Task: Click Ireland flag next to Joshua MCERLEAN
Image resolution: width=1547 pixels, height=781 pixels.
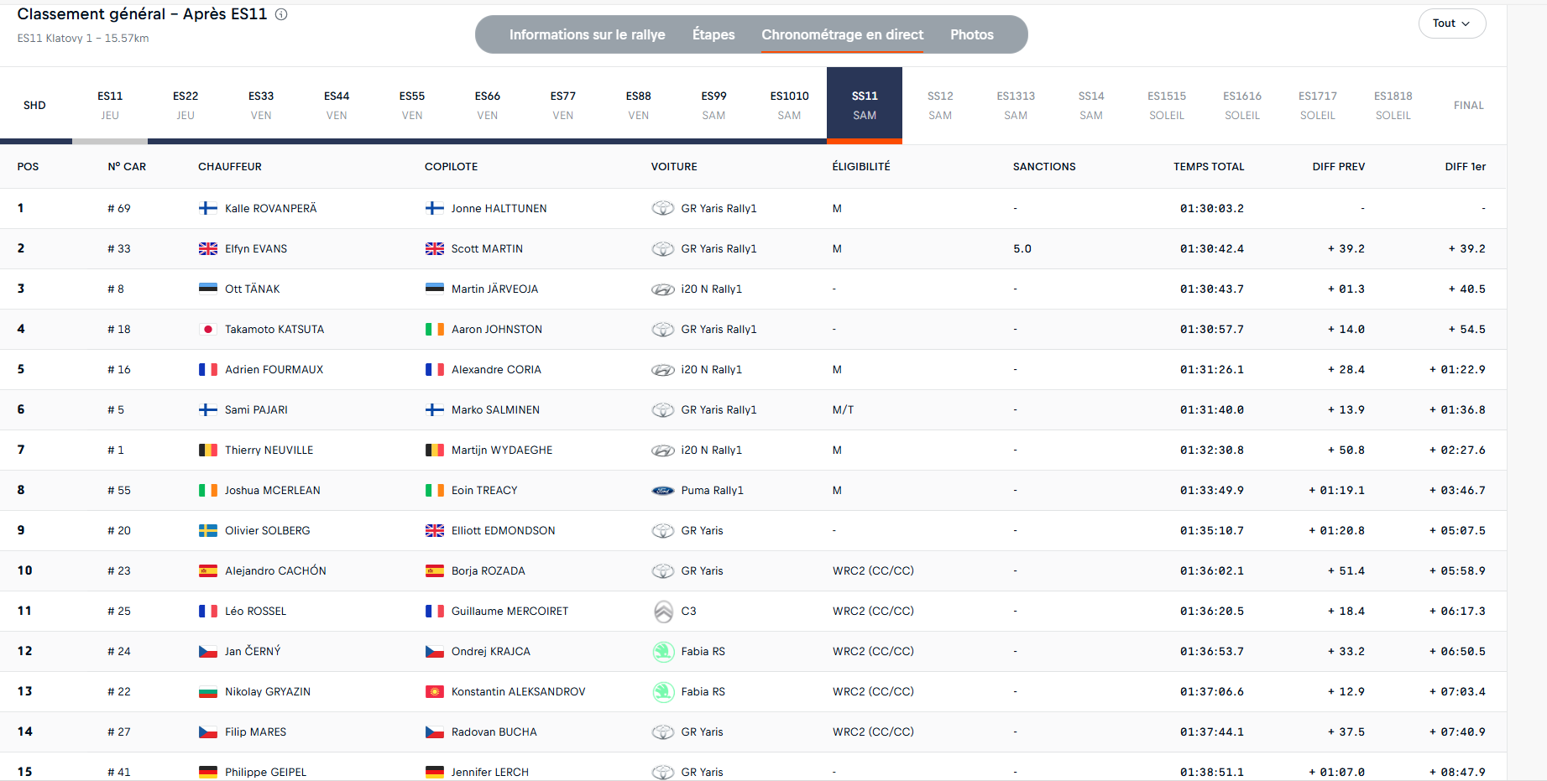Action: [x=208, y=490]
